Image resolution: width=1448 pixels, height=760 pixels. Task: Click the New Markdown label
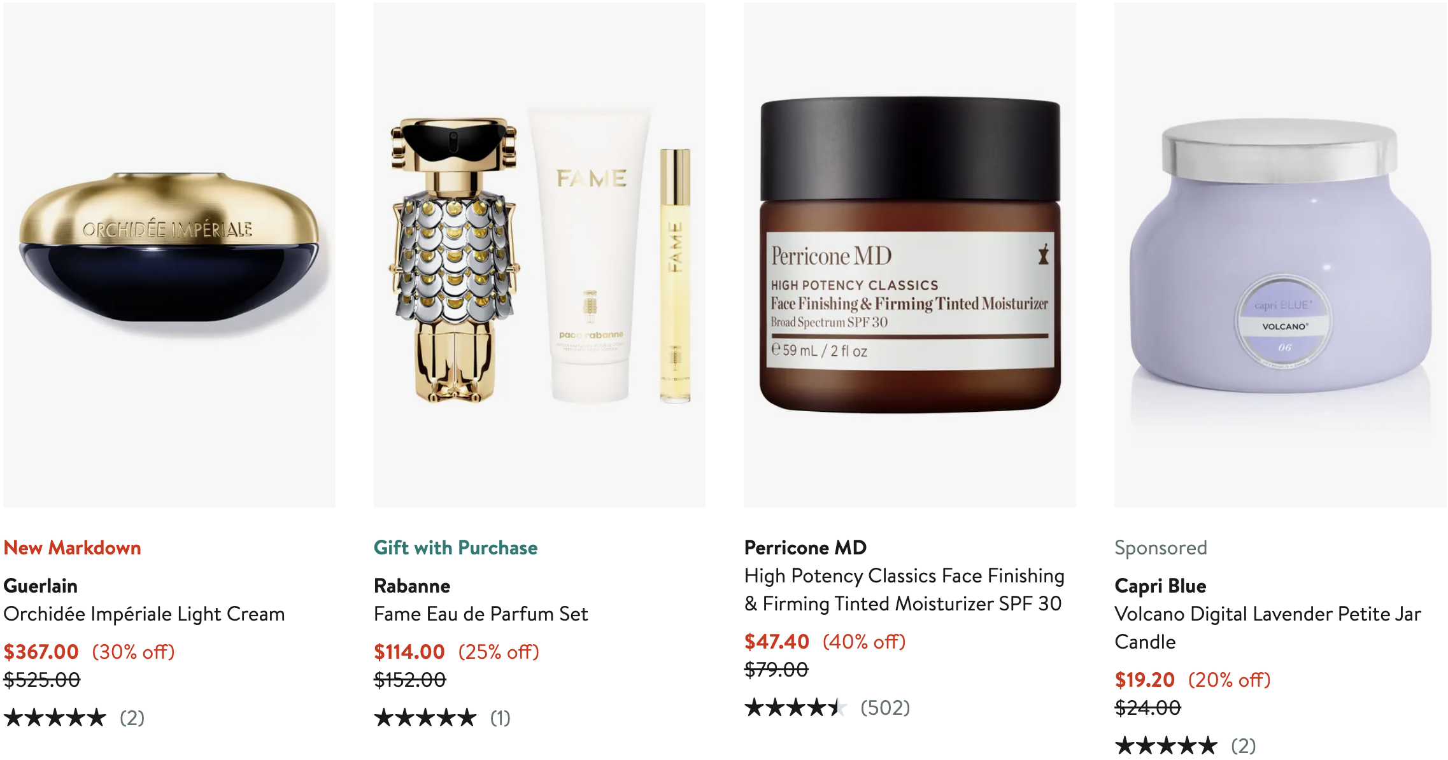click(x=73, y=547)
